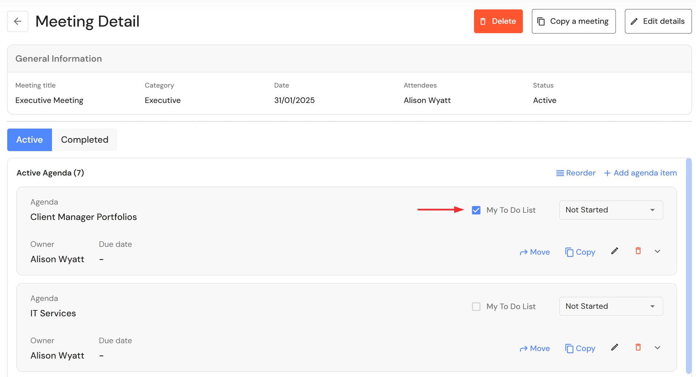Edit IT Services agenda with pencil icon

coord(615,347)
